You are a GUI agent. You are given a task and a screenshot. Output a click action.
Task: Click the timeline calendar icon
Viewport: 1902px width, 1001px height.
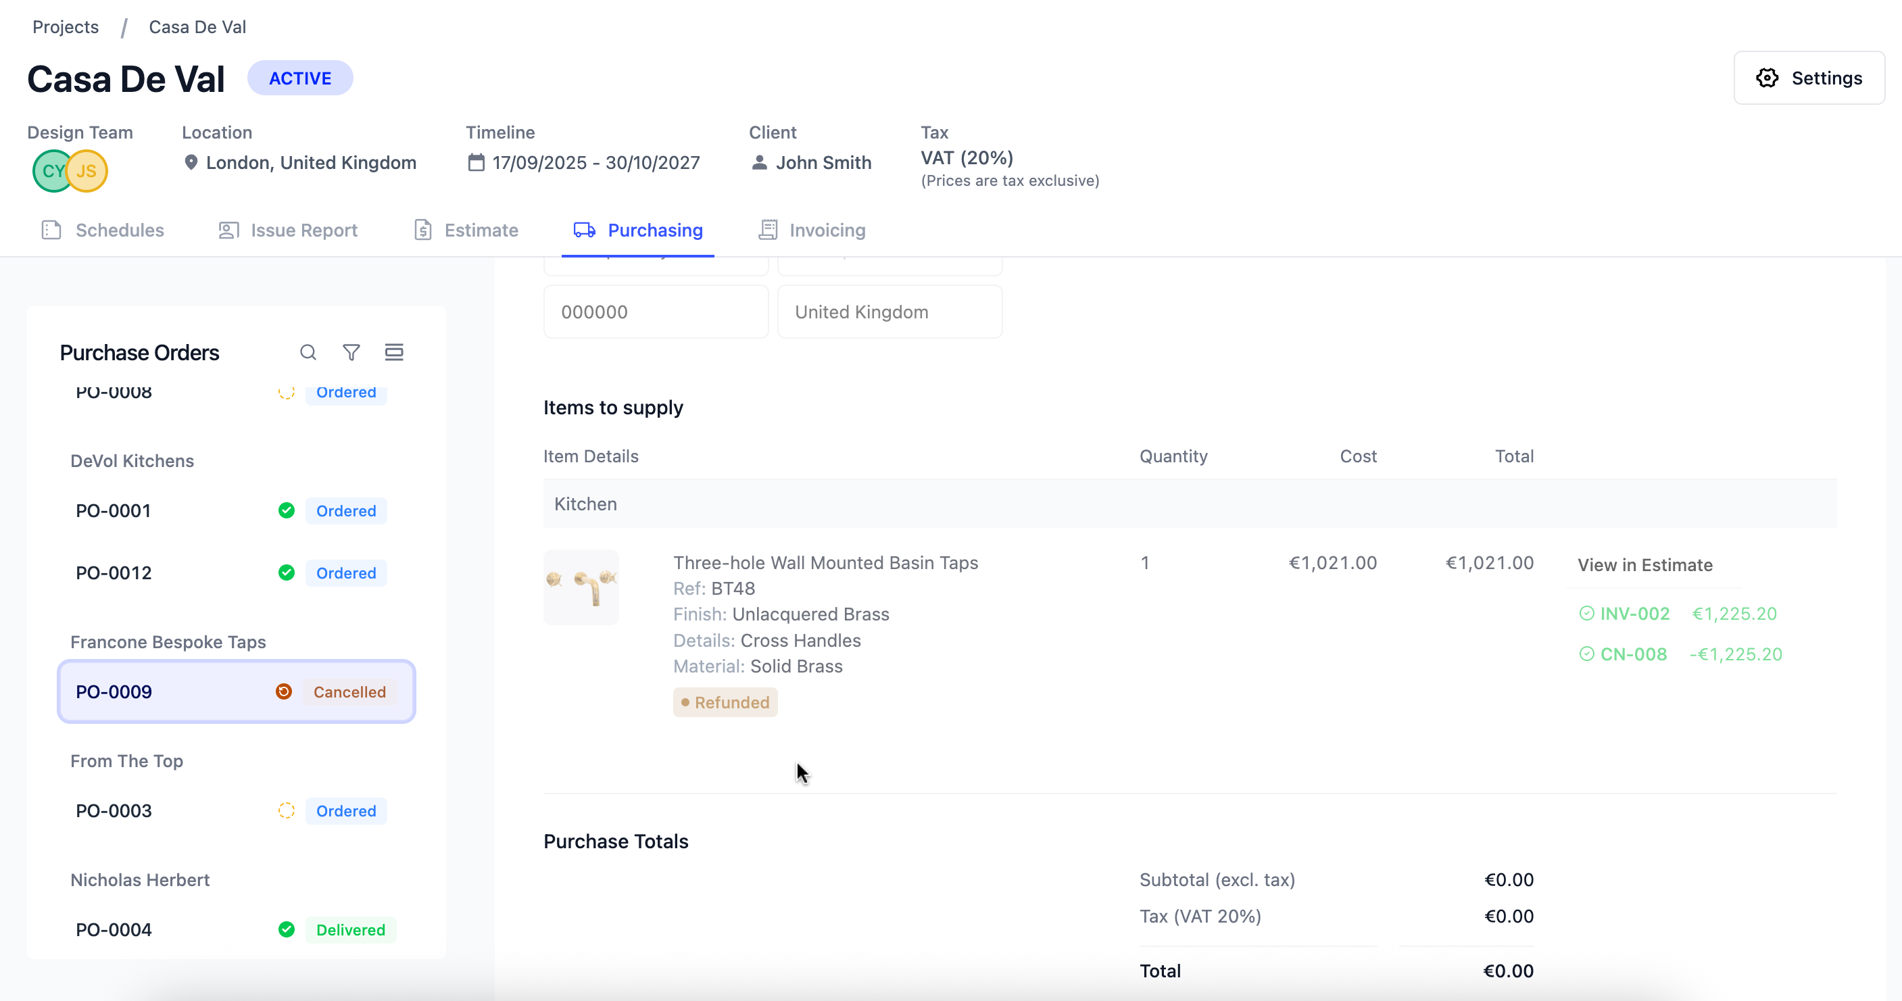coord(477,162)
